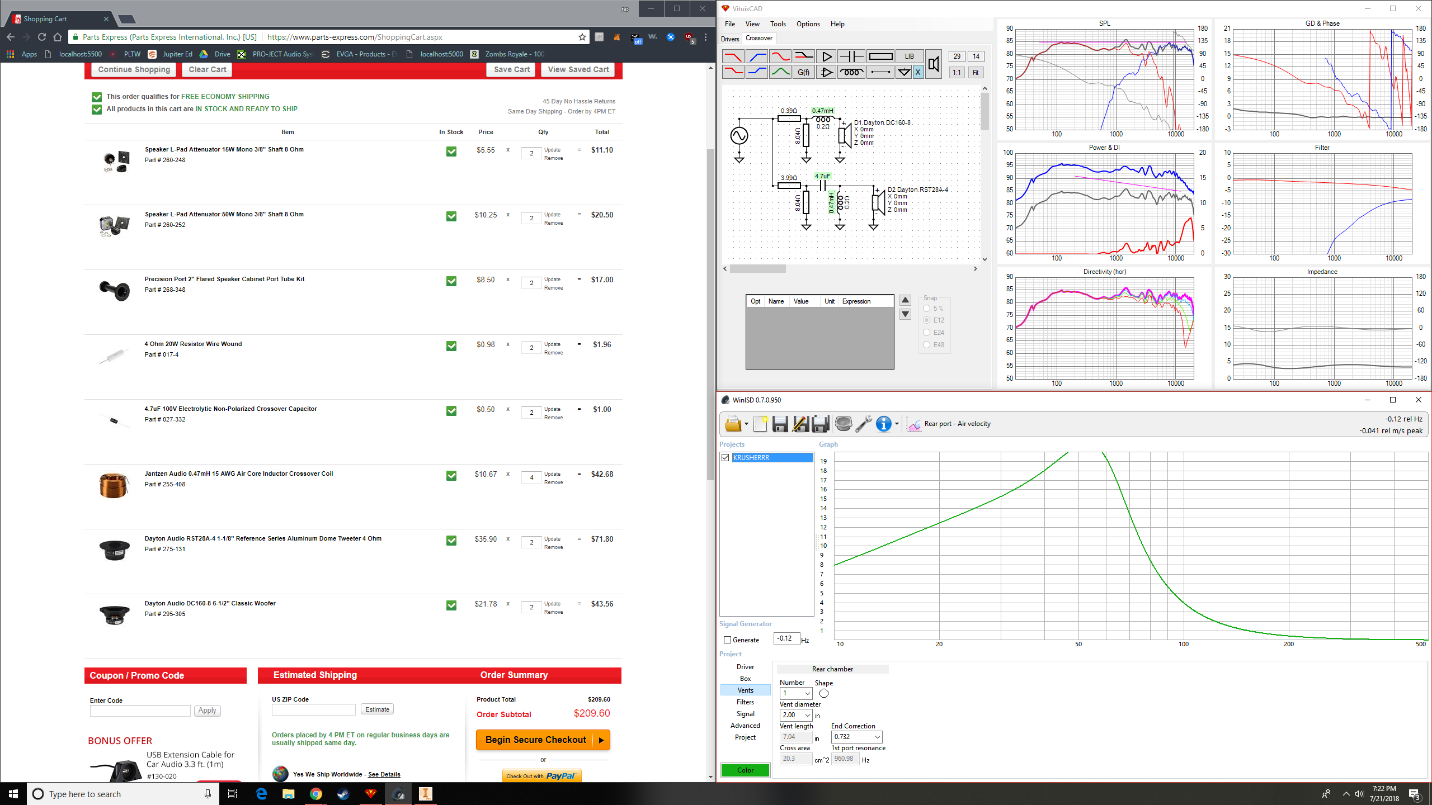Select the E24 snap radio button

(927, 333)
